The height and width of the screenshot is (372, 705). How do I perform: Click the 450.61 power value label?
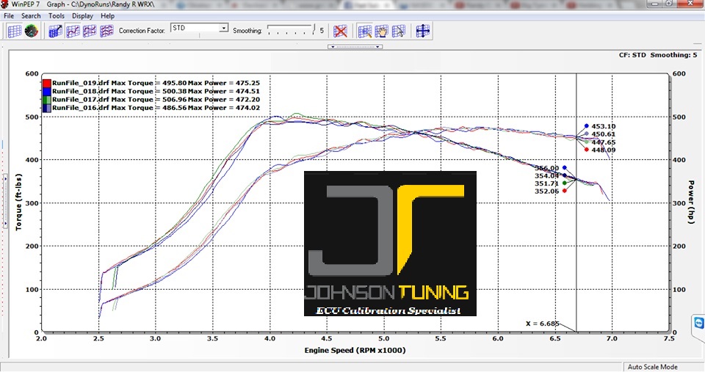tap(604, 134)
